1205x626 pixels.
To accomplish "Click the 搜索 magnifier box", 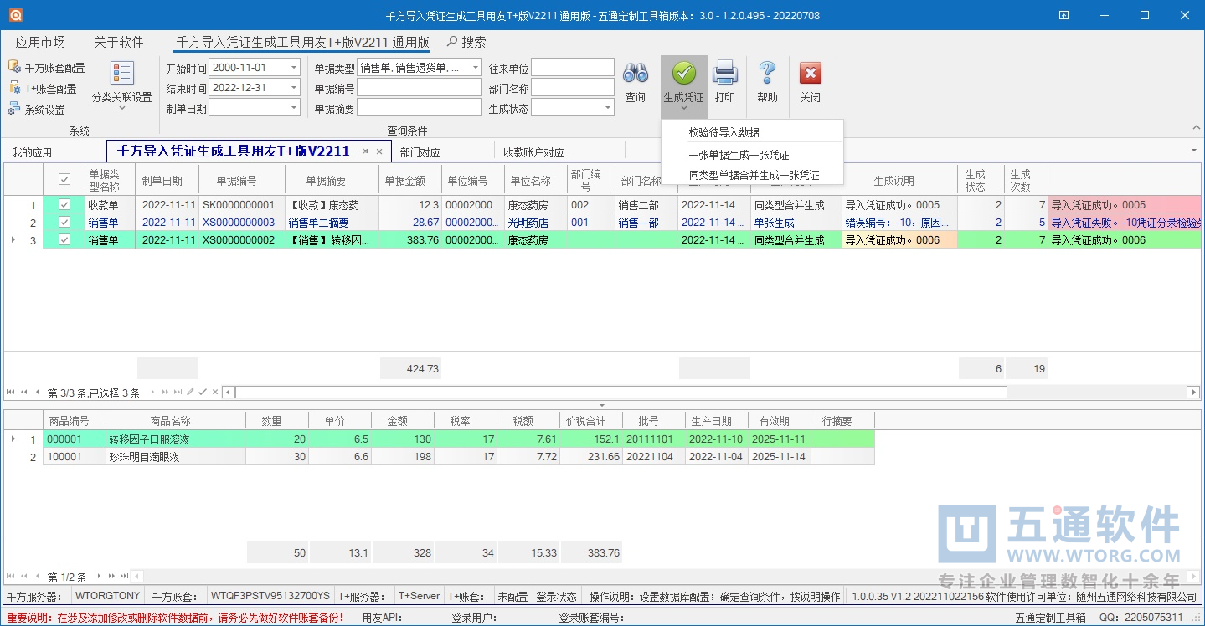I will [466, 42].
